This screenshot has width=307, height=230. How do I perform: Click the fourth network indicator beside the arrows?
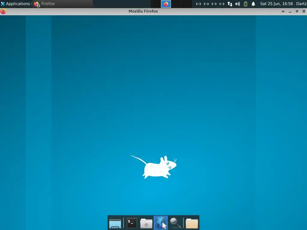222,4
